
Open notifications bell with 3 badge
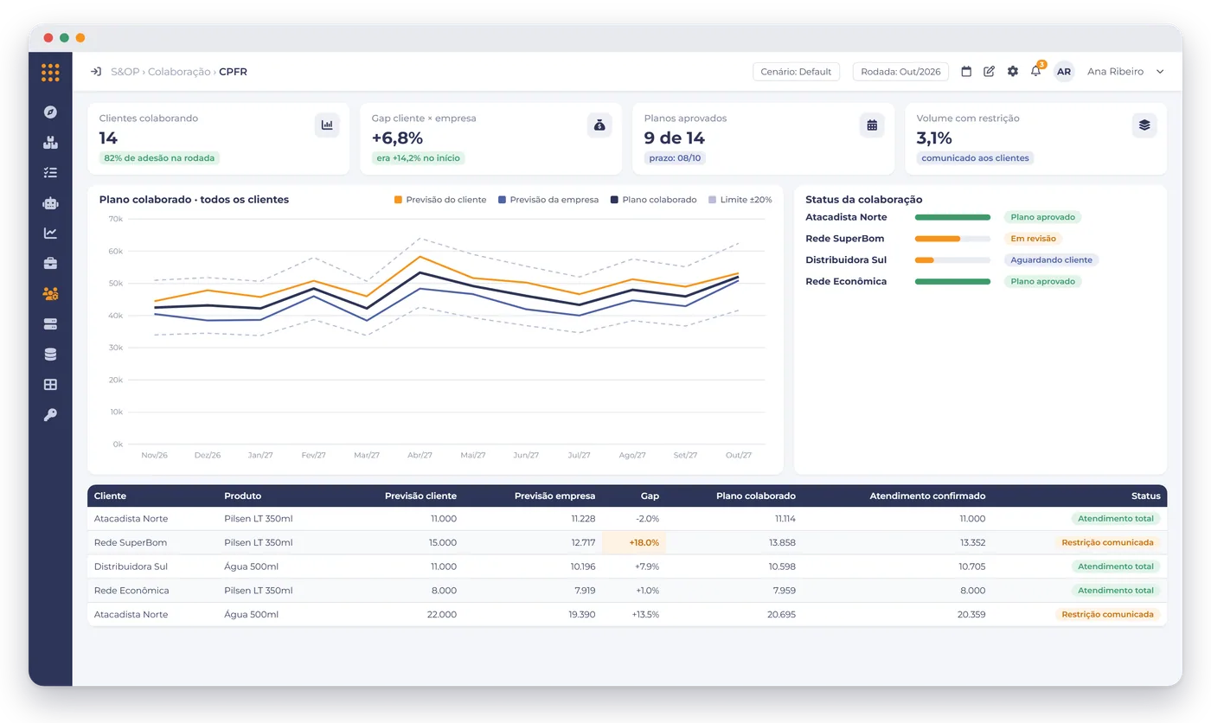click(1036, 71)
